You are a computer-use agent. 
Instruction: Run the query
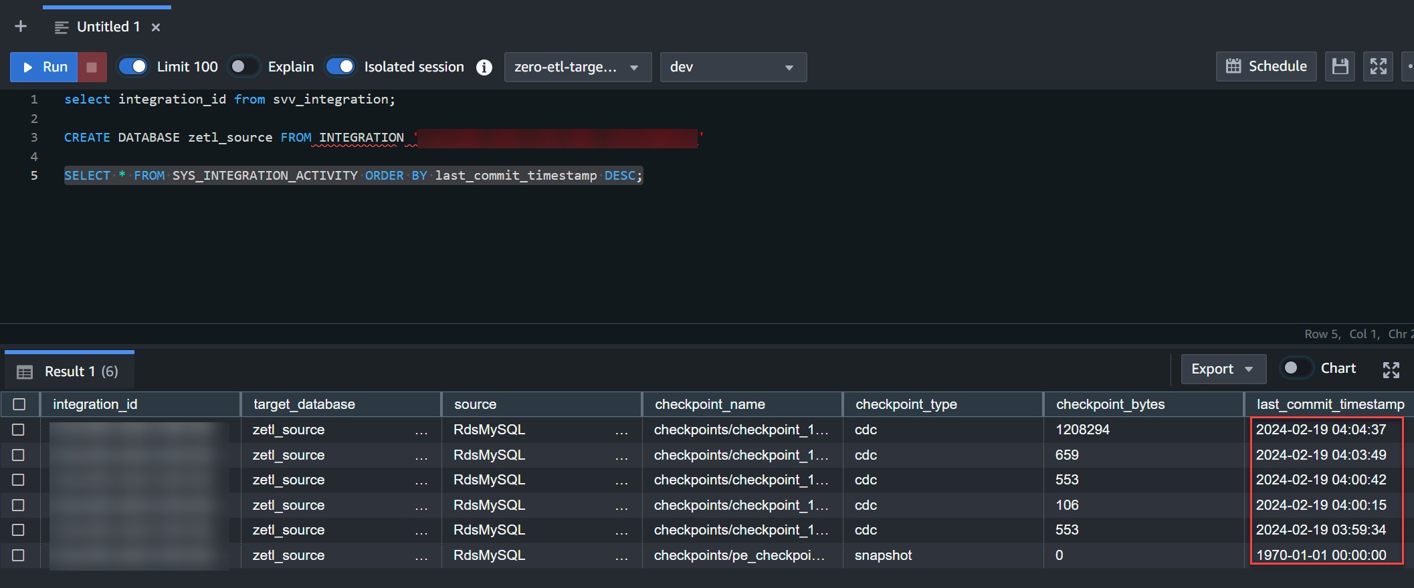pyautogui.click(x=44, y=67)
